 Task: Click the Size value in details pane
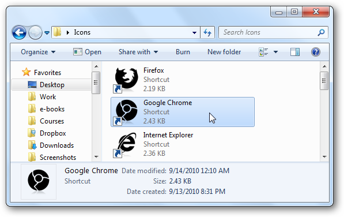click(180, 181)
